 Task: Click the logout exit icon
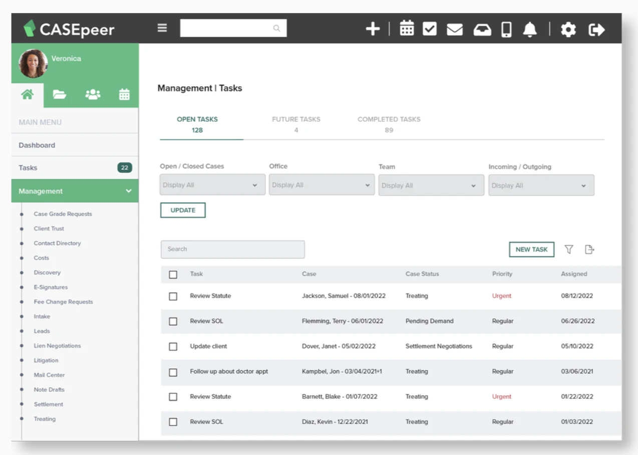click(596, 30)
